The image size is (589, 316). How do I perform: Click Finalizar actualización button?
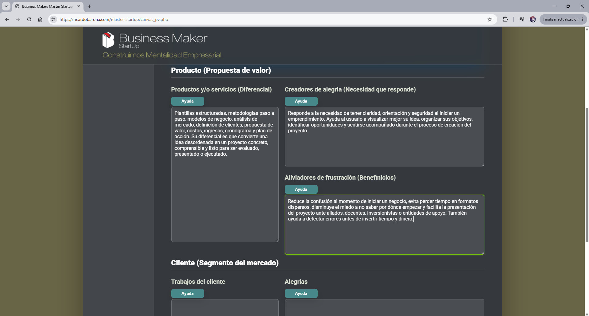click(x=563, y=19)
